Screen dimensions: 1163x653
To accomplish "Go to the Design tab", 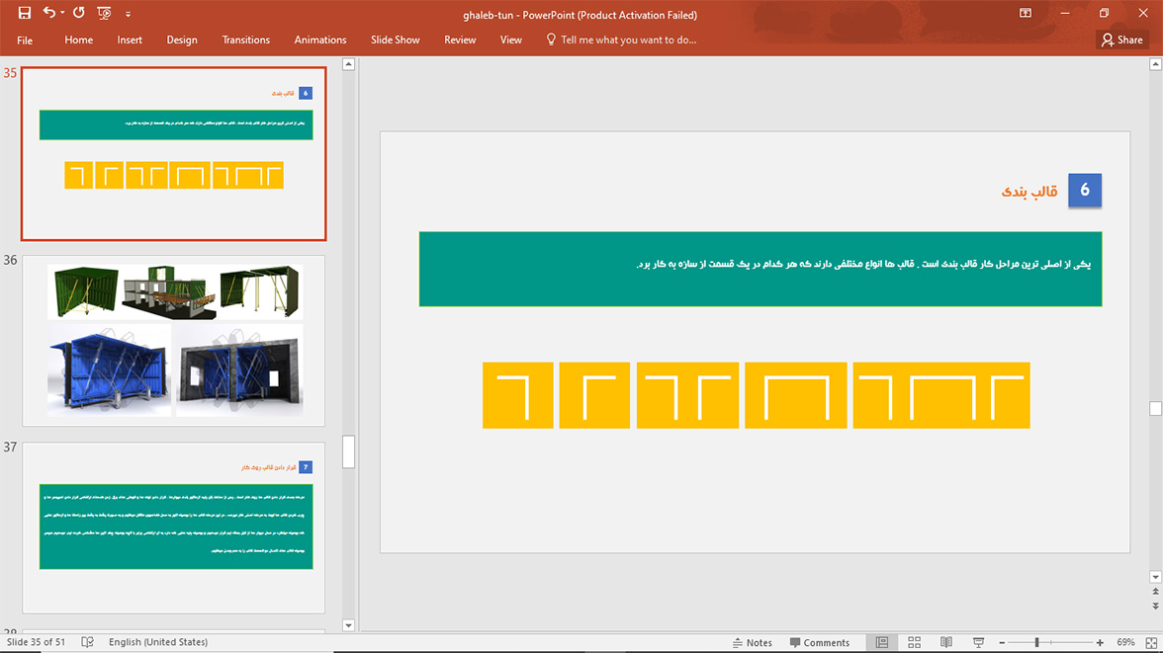I will [x=182, y=41].
